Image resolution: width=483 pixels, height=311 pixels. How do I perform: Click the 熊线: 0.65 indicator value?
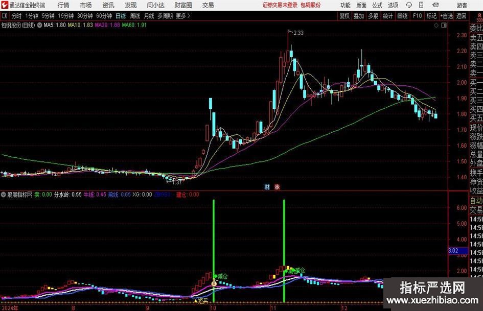point(119,195)
